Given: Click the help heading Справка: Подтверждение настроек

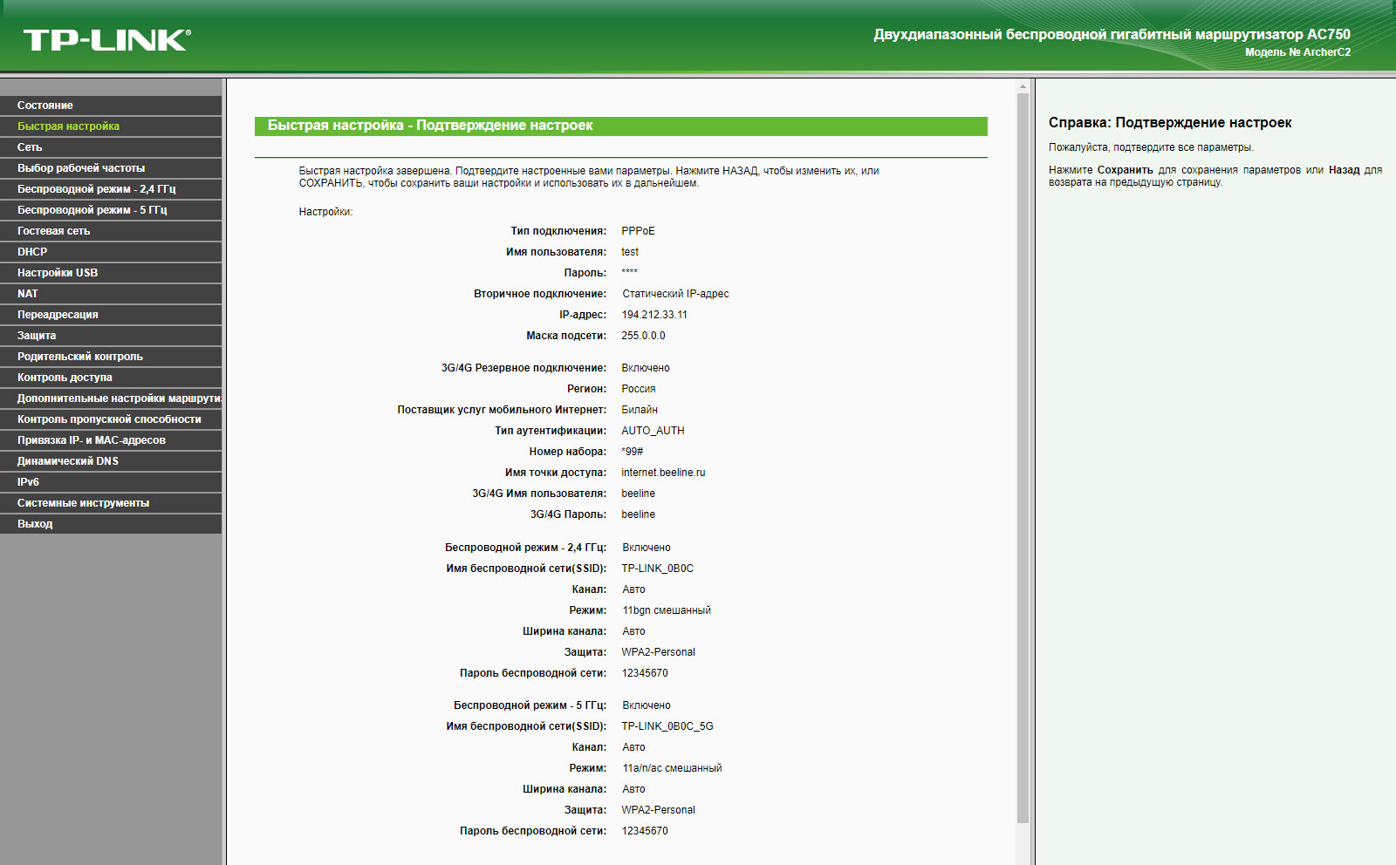Looking at the screenshot, I should click(x=1170, y=123).
